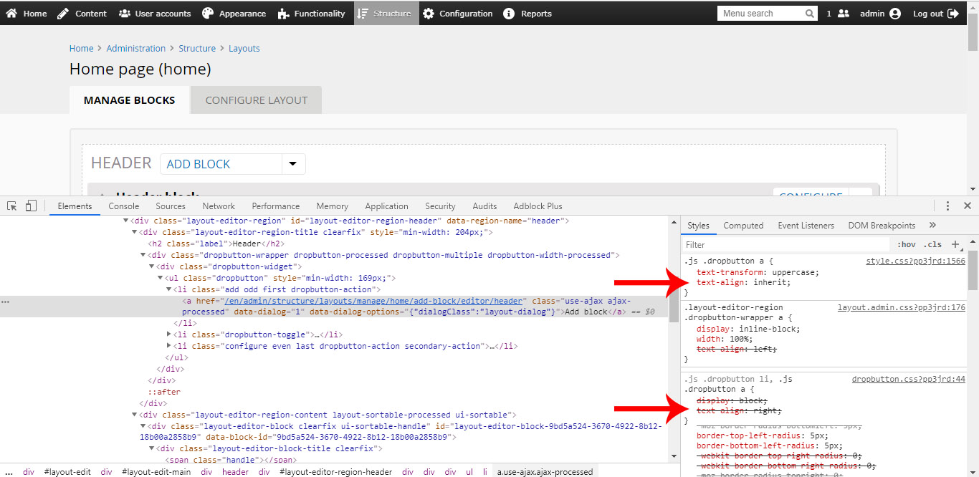Toggle the device emulation toolbar in DevTools
The width and height of the screenshot is (979, 477).
pyautogui.click(x=30, y=206)
